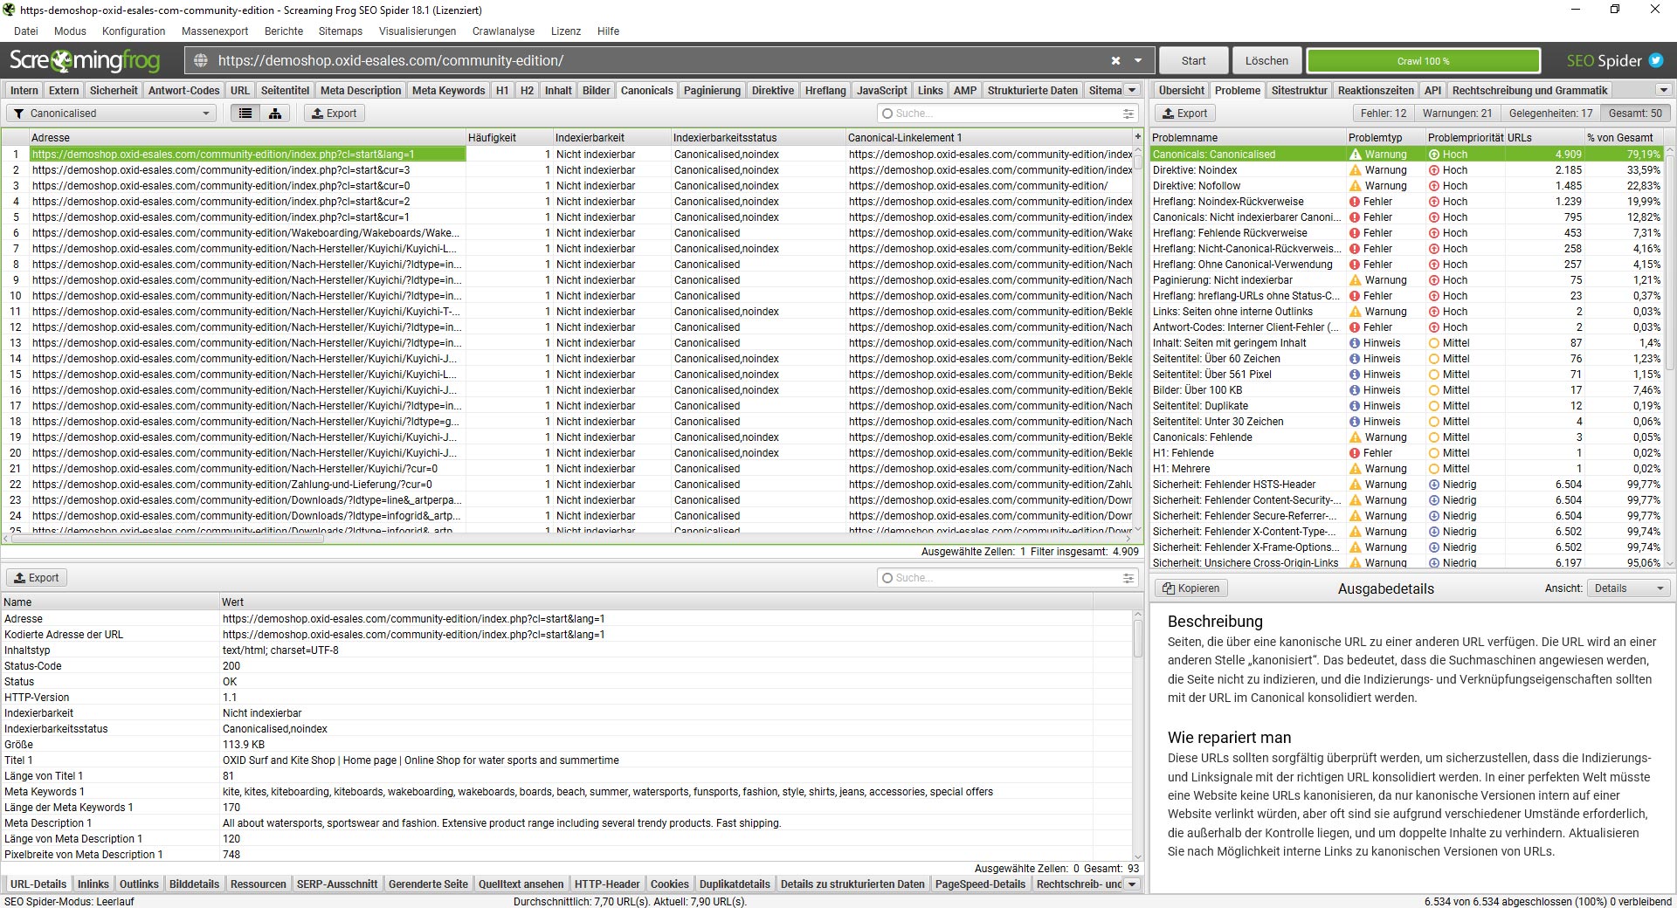The height and width of the screenshot is (908, 1677).
Task: Expand URL bar history dropdown arrow
Action: click(1138, 61)
